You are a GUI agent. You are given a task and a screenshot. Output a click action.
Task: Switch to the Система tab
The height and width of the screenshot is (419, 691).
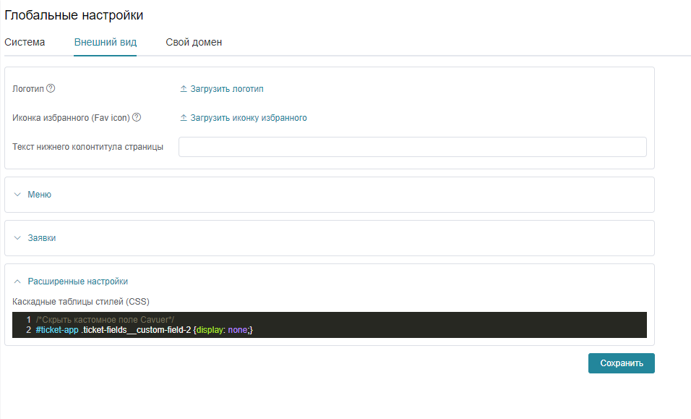(25, 42)
